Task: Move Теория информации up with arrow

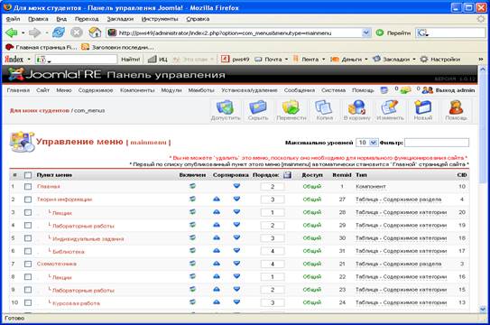Action: tap(217, 199)
